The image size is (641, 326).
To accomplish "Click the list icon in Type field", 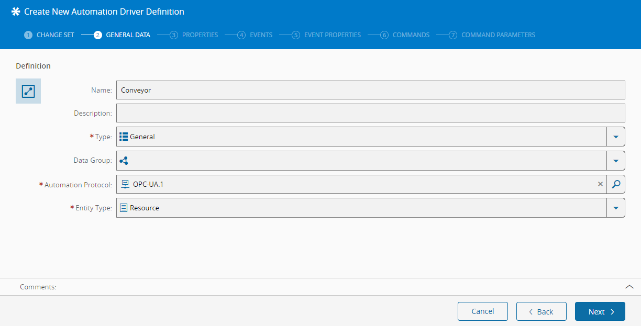I will 124,137.
